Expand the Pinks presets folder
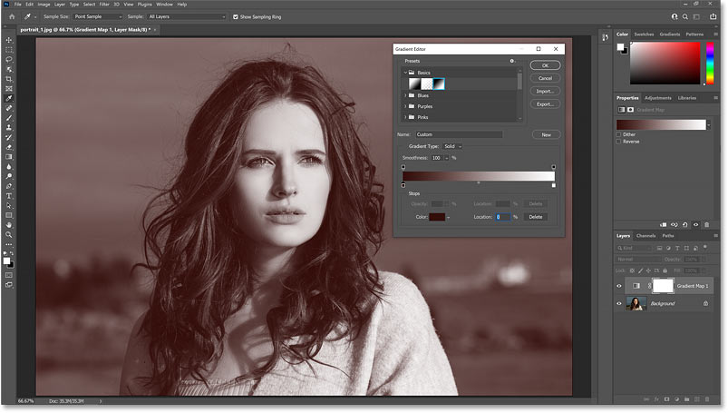This screenshot has width=728, height=413. coord(405,117)
